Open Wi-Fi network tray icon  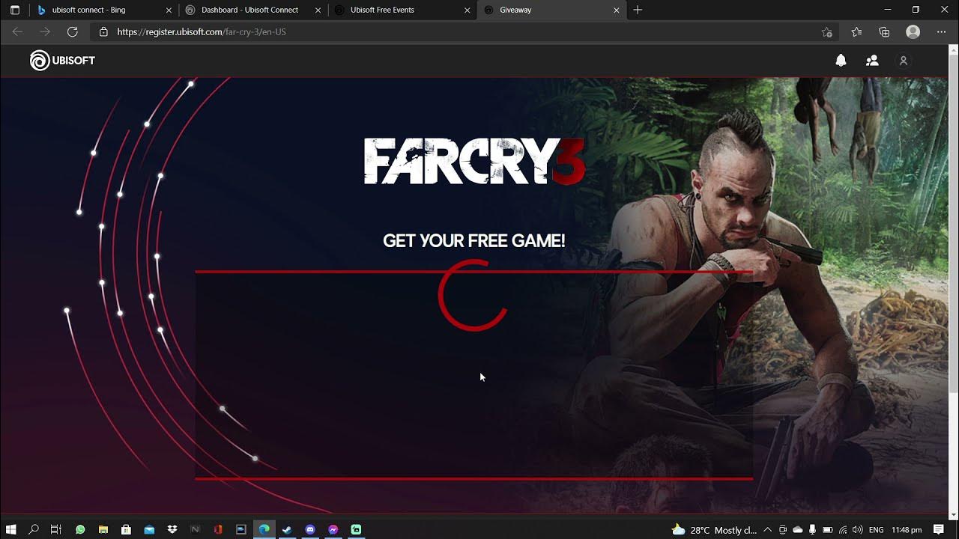842,529
